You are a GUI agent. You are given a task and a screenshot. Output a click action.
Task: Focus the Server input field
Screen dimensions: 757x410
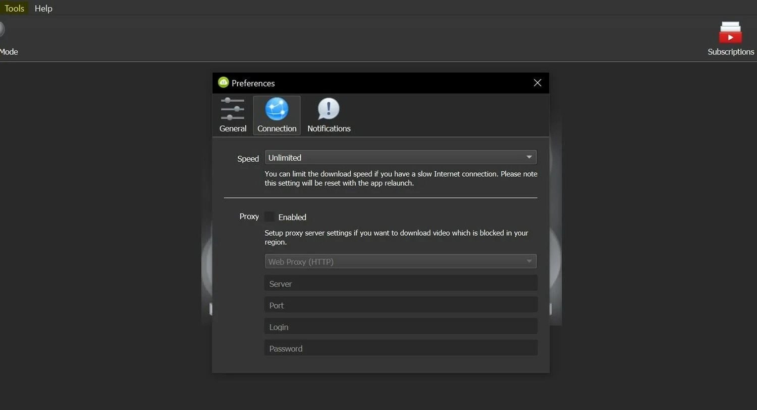coord(401,283)
